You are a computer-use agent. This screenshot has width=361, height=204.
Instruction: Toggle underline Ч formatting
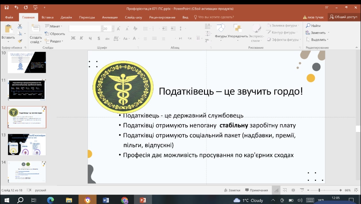pos(90,38)
